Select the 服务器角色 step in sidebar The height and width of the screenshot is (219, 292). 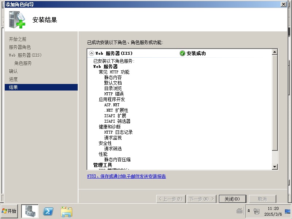click(x=20, y=47)
